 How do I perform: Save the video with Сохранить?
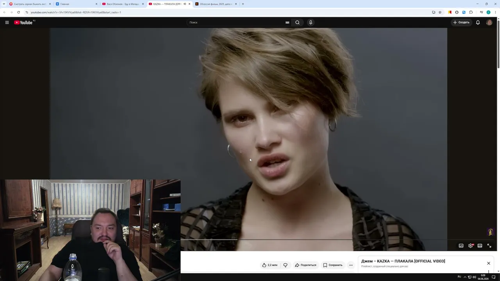[x=333, y=265]
